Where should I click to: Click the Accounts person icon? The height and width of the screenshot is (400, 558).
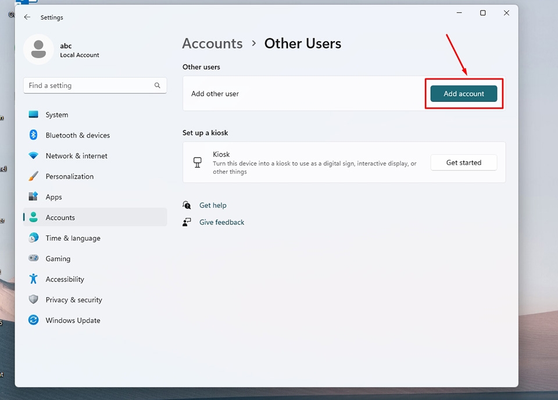coord(34,217)
